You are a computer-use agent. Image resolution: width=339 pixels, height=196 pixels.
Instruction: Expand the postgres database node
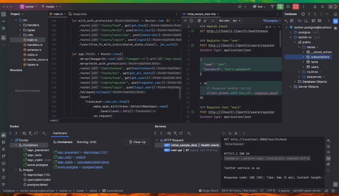[291, 32]
